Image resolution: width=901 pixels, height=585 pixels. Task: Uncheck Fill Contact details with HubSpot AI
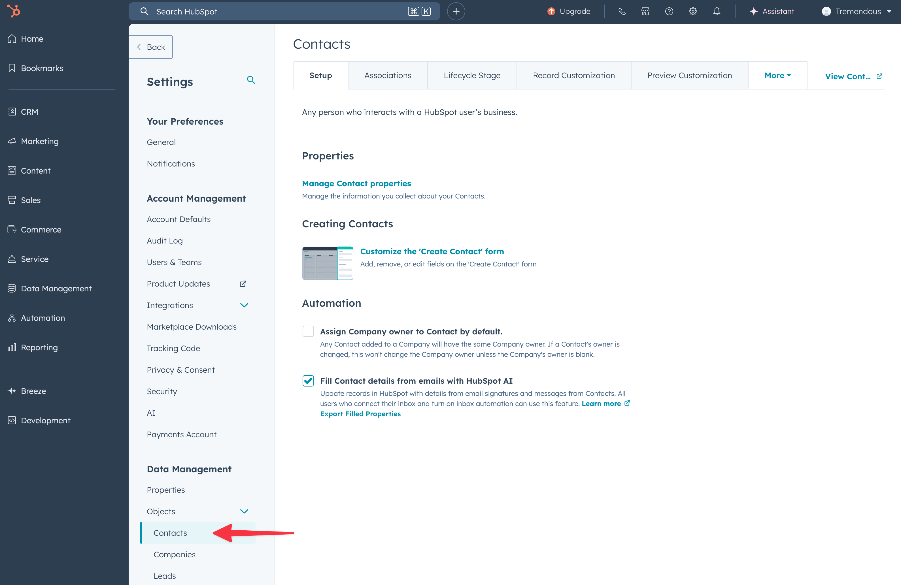[x=308, y=381]
